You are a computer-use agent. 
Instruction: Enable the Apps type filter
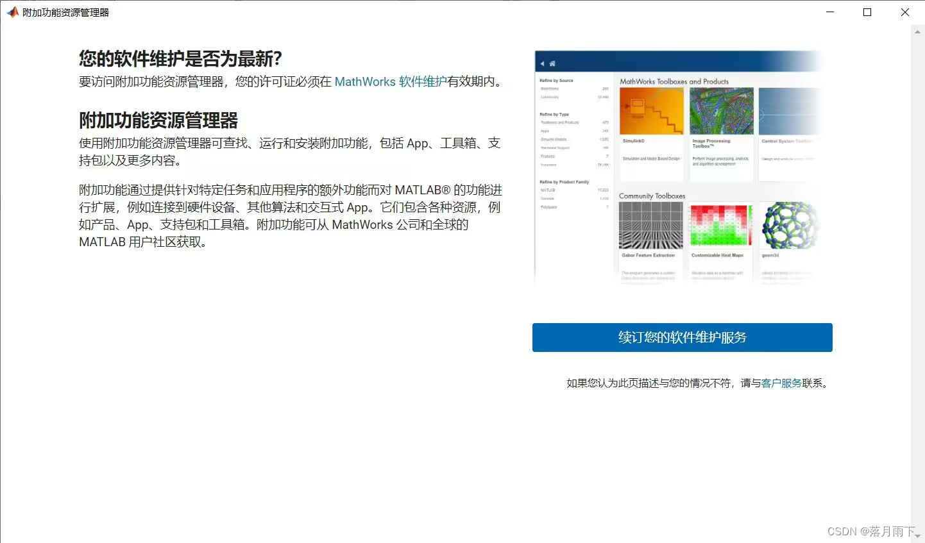pyautogui.click(x=545, y=131)
